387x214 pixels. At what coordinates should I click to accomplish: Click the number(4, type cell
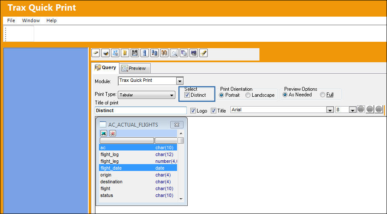click(166, 161)
